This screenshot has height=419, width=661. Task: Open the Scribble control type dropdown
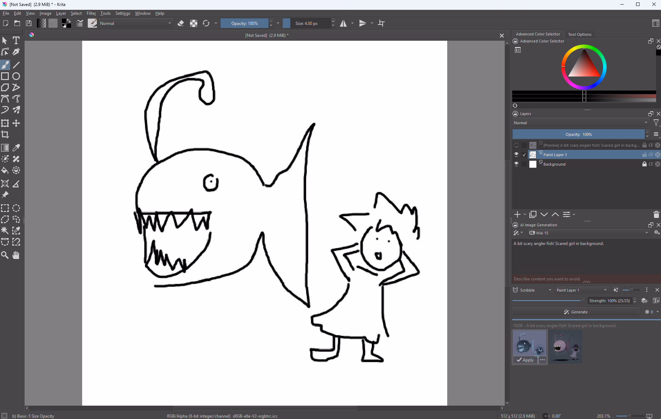pyautogui.click(x=532, y=290)
